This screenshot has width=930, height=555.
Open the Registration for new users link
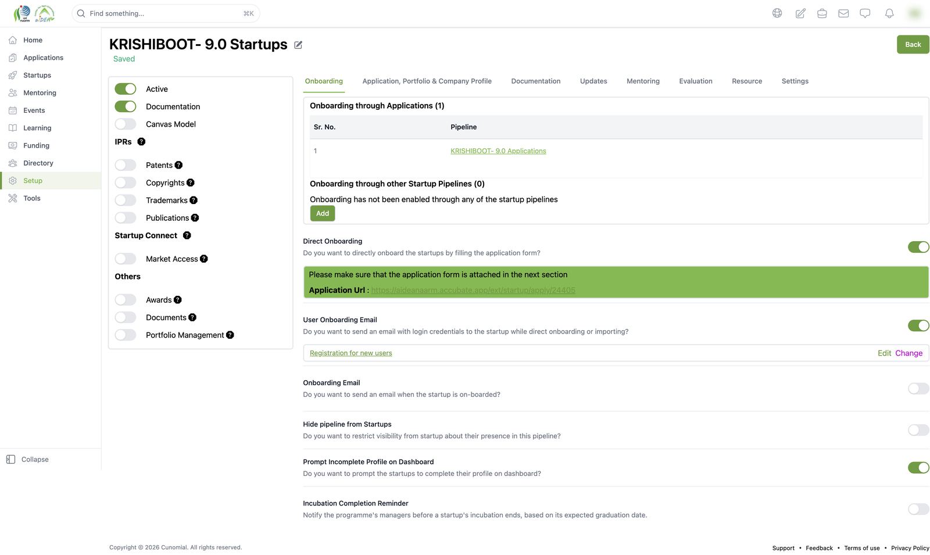pos(351,353)
